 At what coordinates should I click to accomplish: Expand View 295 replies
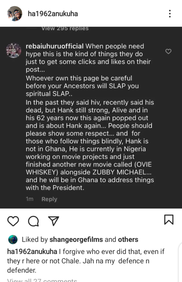[x=65, y=28]
